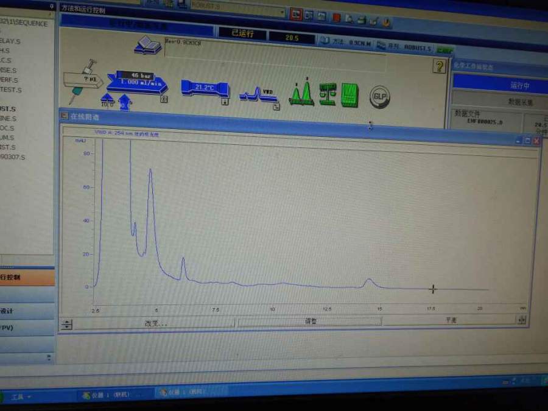This screenshot has height=411, width=548.
Task: Click the VWD detector icon
Action: 258,94
